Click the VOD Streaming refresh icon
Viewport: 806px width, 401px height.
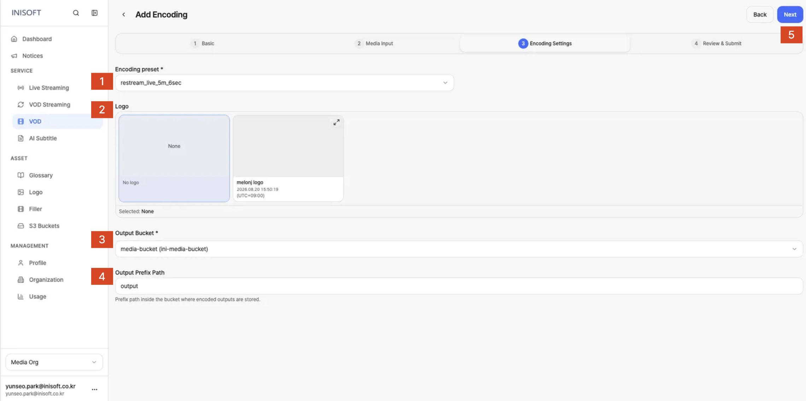21,104
